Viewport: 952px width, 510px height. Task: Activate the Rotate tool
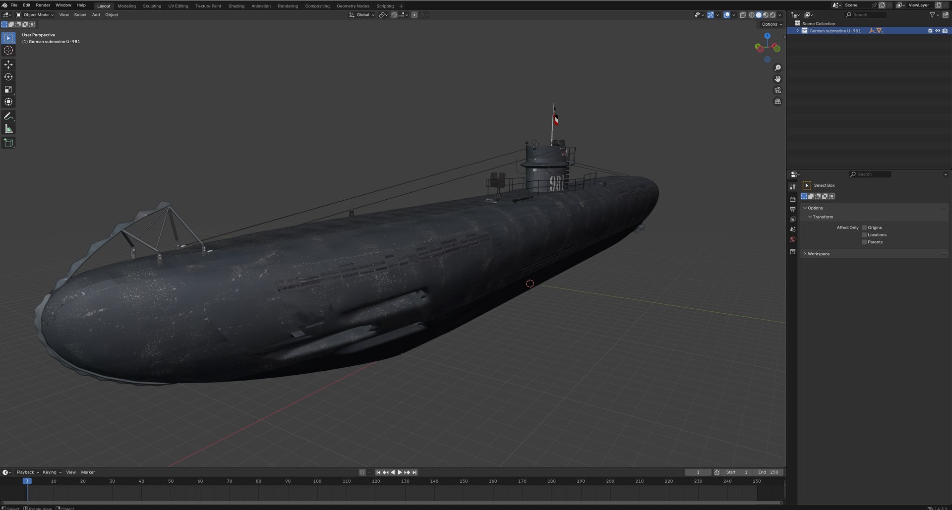[8, 77]
